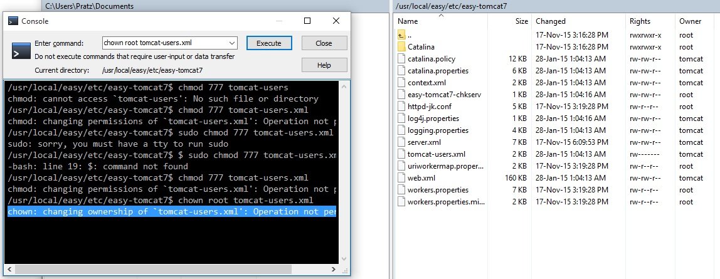
Task: Click the web.xml file icon
Action: pyautogui.click(x=401, y=178)
